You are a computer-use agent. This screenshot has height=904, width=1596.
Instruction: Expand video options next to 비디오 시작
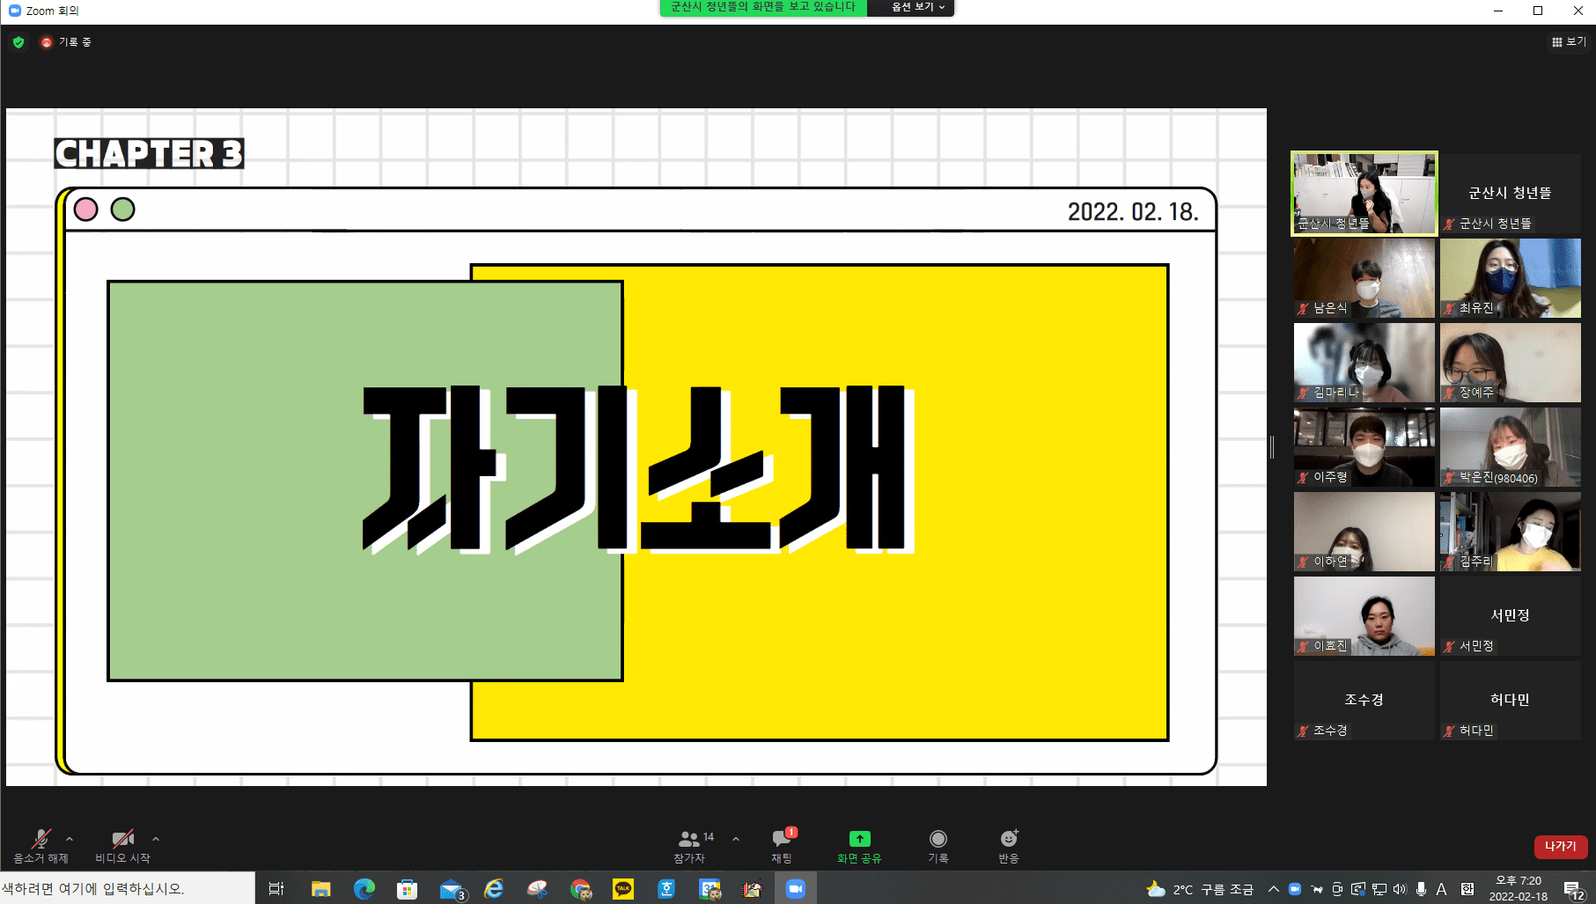pos(156,839)
